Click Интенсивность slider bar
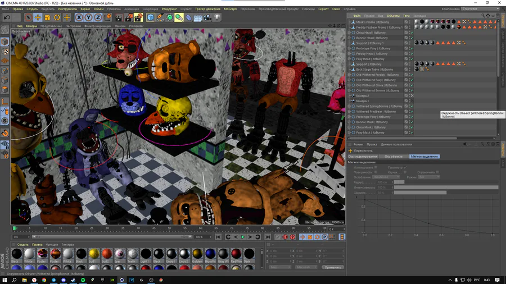Image resolution: width=506 pixels, height=284 pixels. (446, 187)
